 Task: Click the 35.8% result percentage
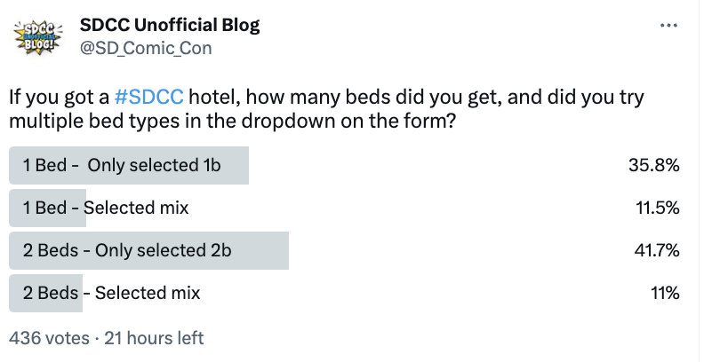(x=653, y=165)
